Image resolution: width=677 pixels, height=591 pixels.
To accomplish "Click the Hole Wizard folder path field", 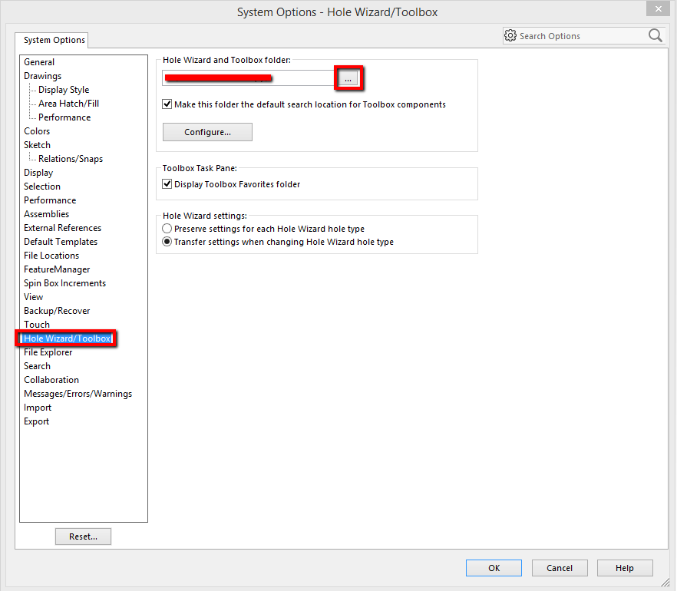I will pos(248,78).
